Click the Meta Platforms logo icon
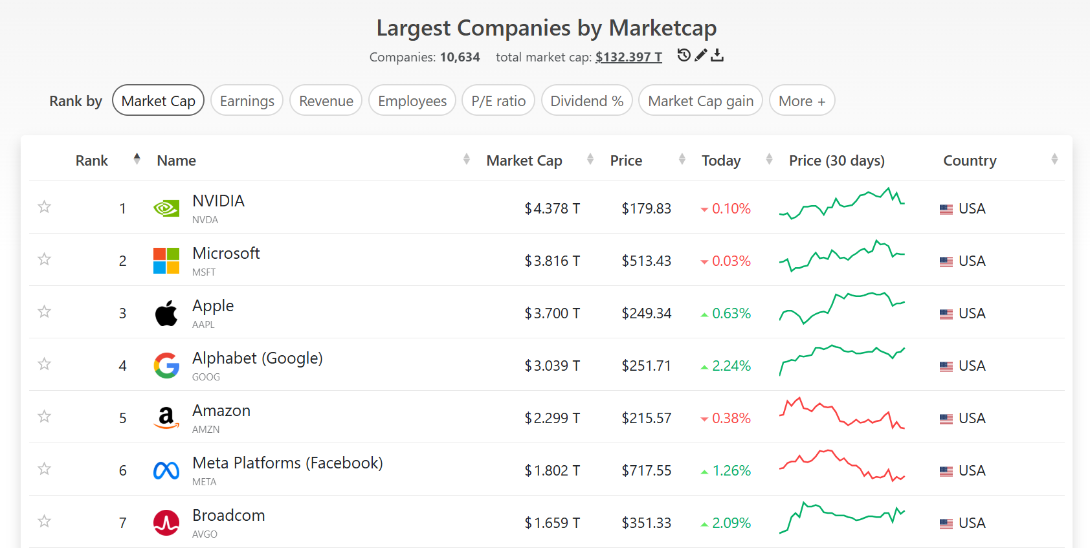Image resolution: width=1090 pixels, height=548 pixels. pos(166,470)
